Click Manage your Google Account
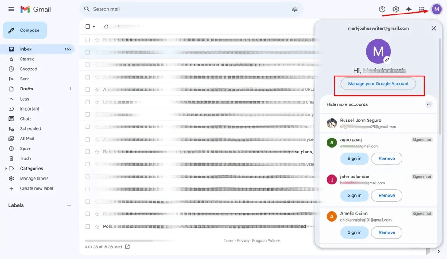 pos(378,83)
